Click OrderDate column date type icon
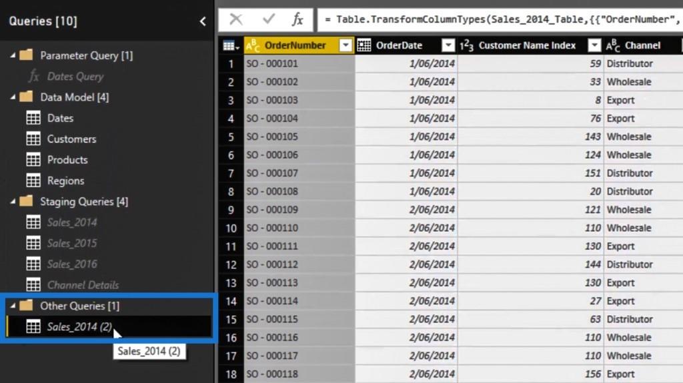This screenshot has height=383, width=683. tap(364, 45)
